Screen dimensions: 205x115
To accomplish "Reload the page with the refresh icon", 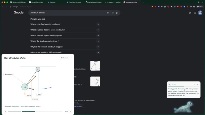I will click(x=10, y=7).
